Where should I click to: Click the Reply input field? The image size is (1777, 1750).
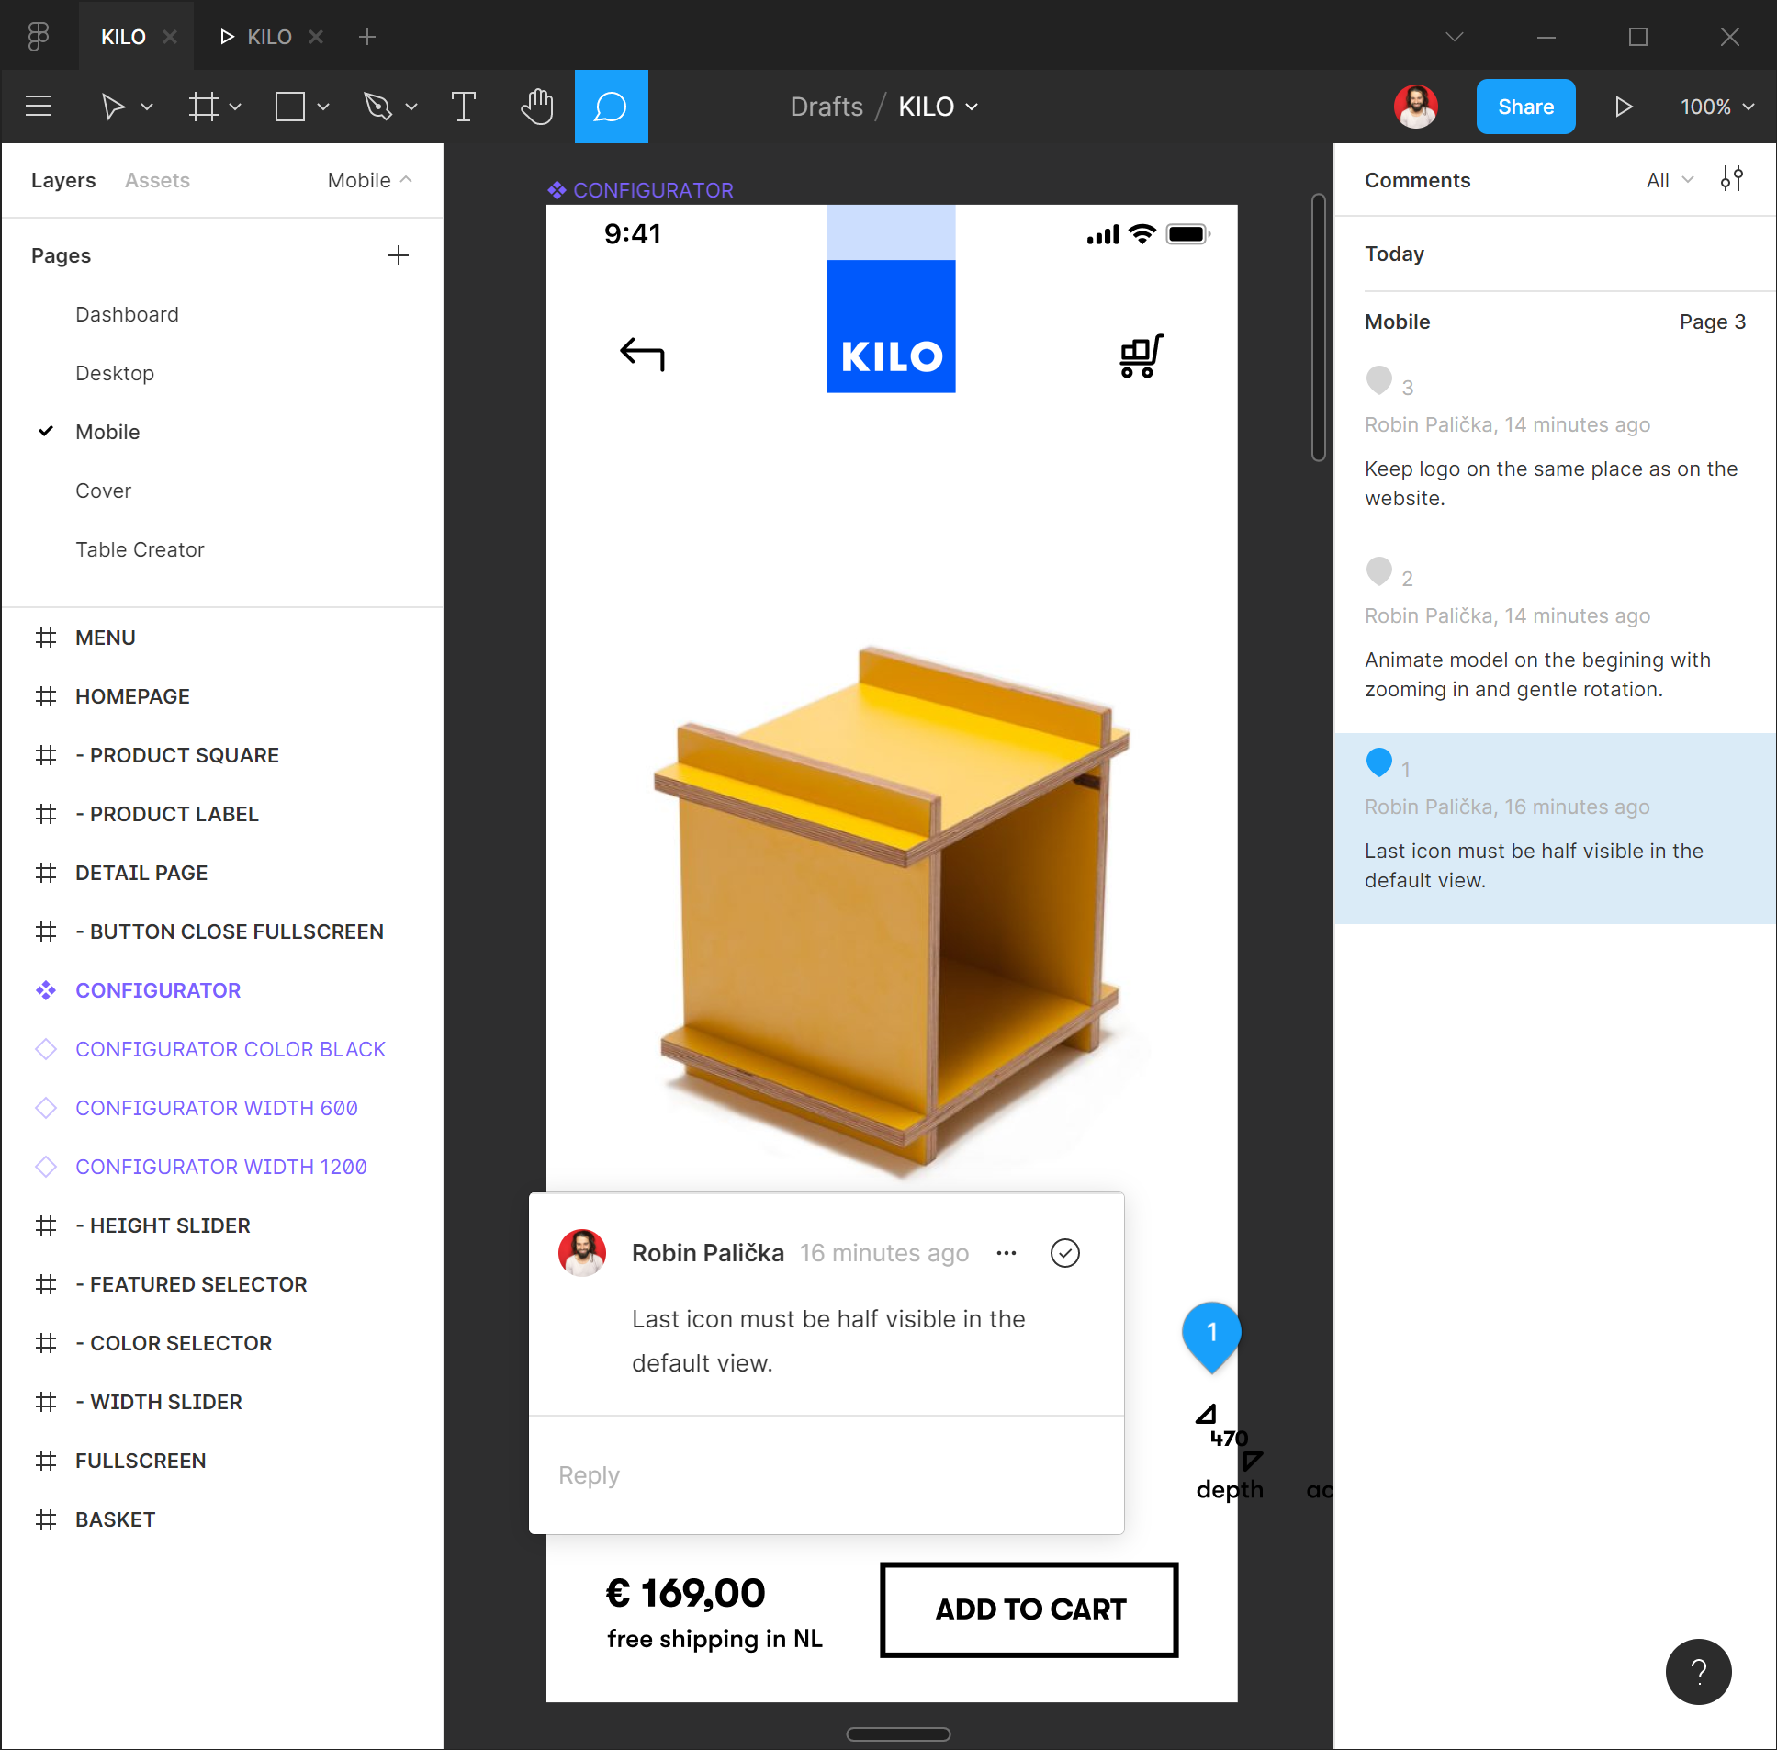pos(825,1474)
